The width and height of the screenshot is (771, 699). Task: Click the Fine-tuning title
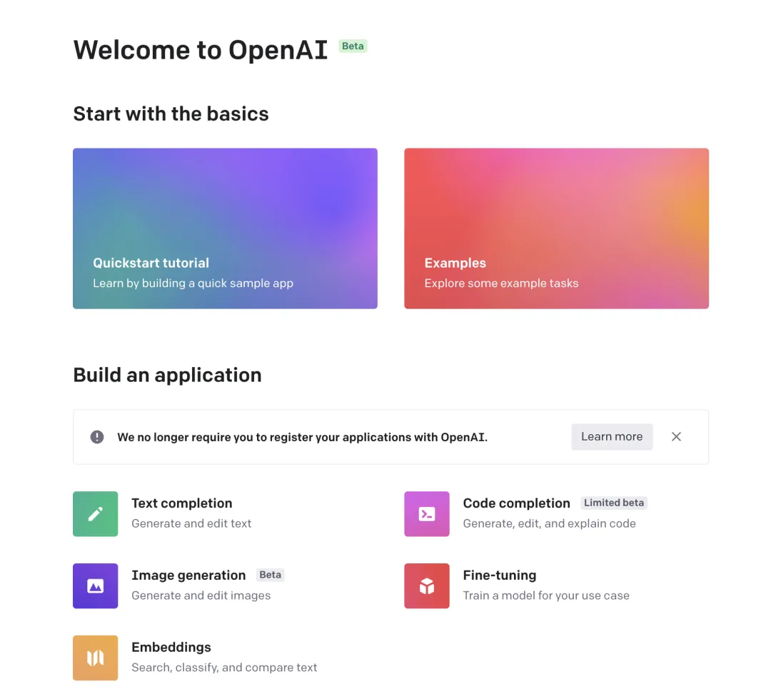click(x=500, y=575)
